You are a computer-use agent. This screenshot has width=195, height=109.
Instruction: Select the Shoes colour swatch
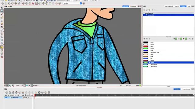click(x=146, y=61)
